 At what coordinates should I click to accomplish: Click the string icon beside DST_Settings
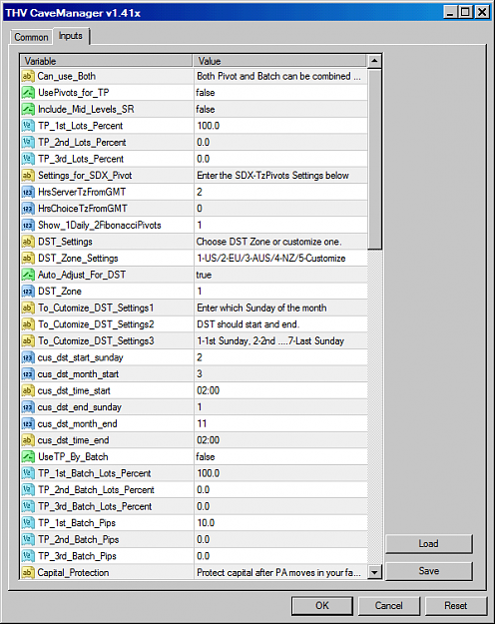[28, 242]
